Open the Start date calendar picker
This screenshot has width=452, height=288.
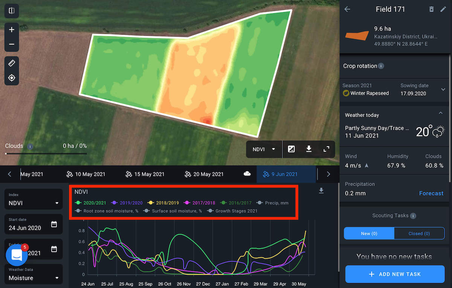pyautogui.click(x=55, y=224)
